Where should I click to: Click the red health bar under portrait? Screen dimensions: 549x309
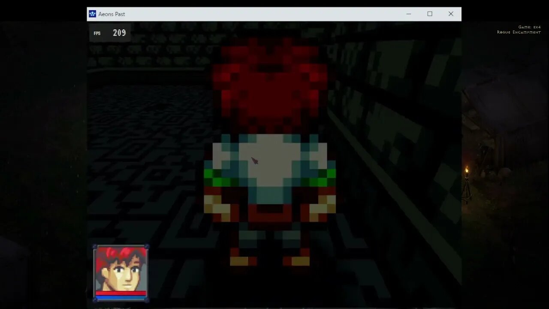click(121, 294)
